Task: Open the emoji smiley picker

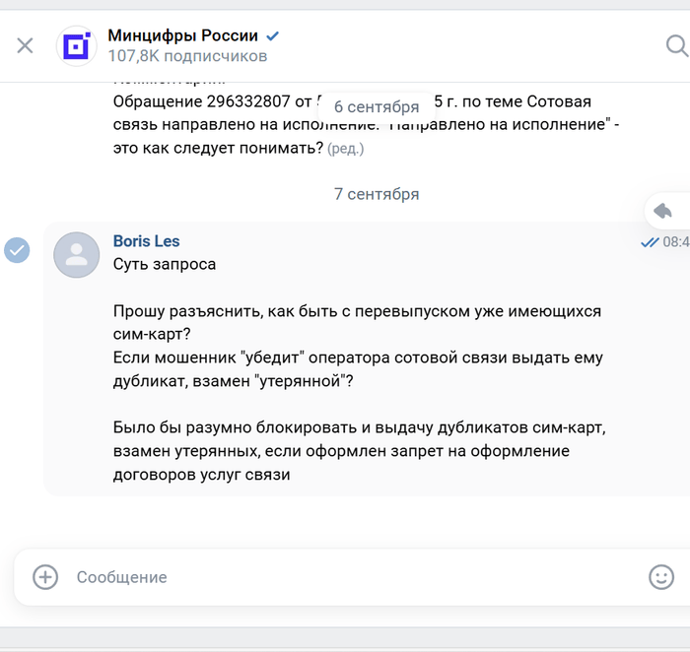Action: [x=661, y=577]
